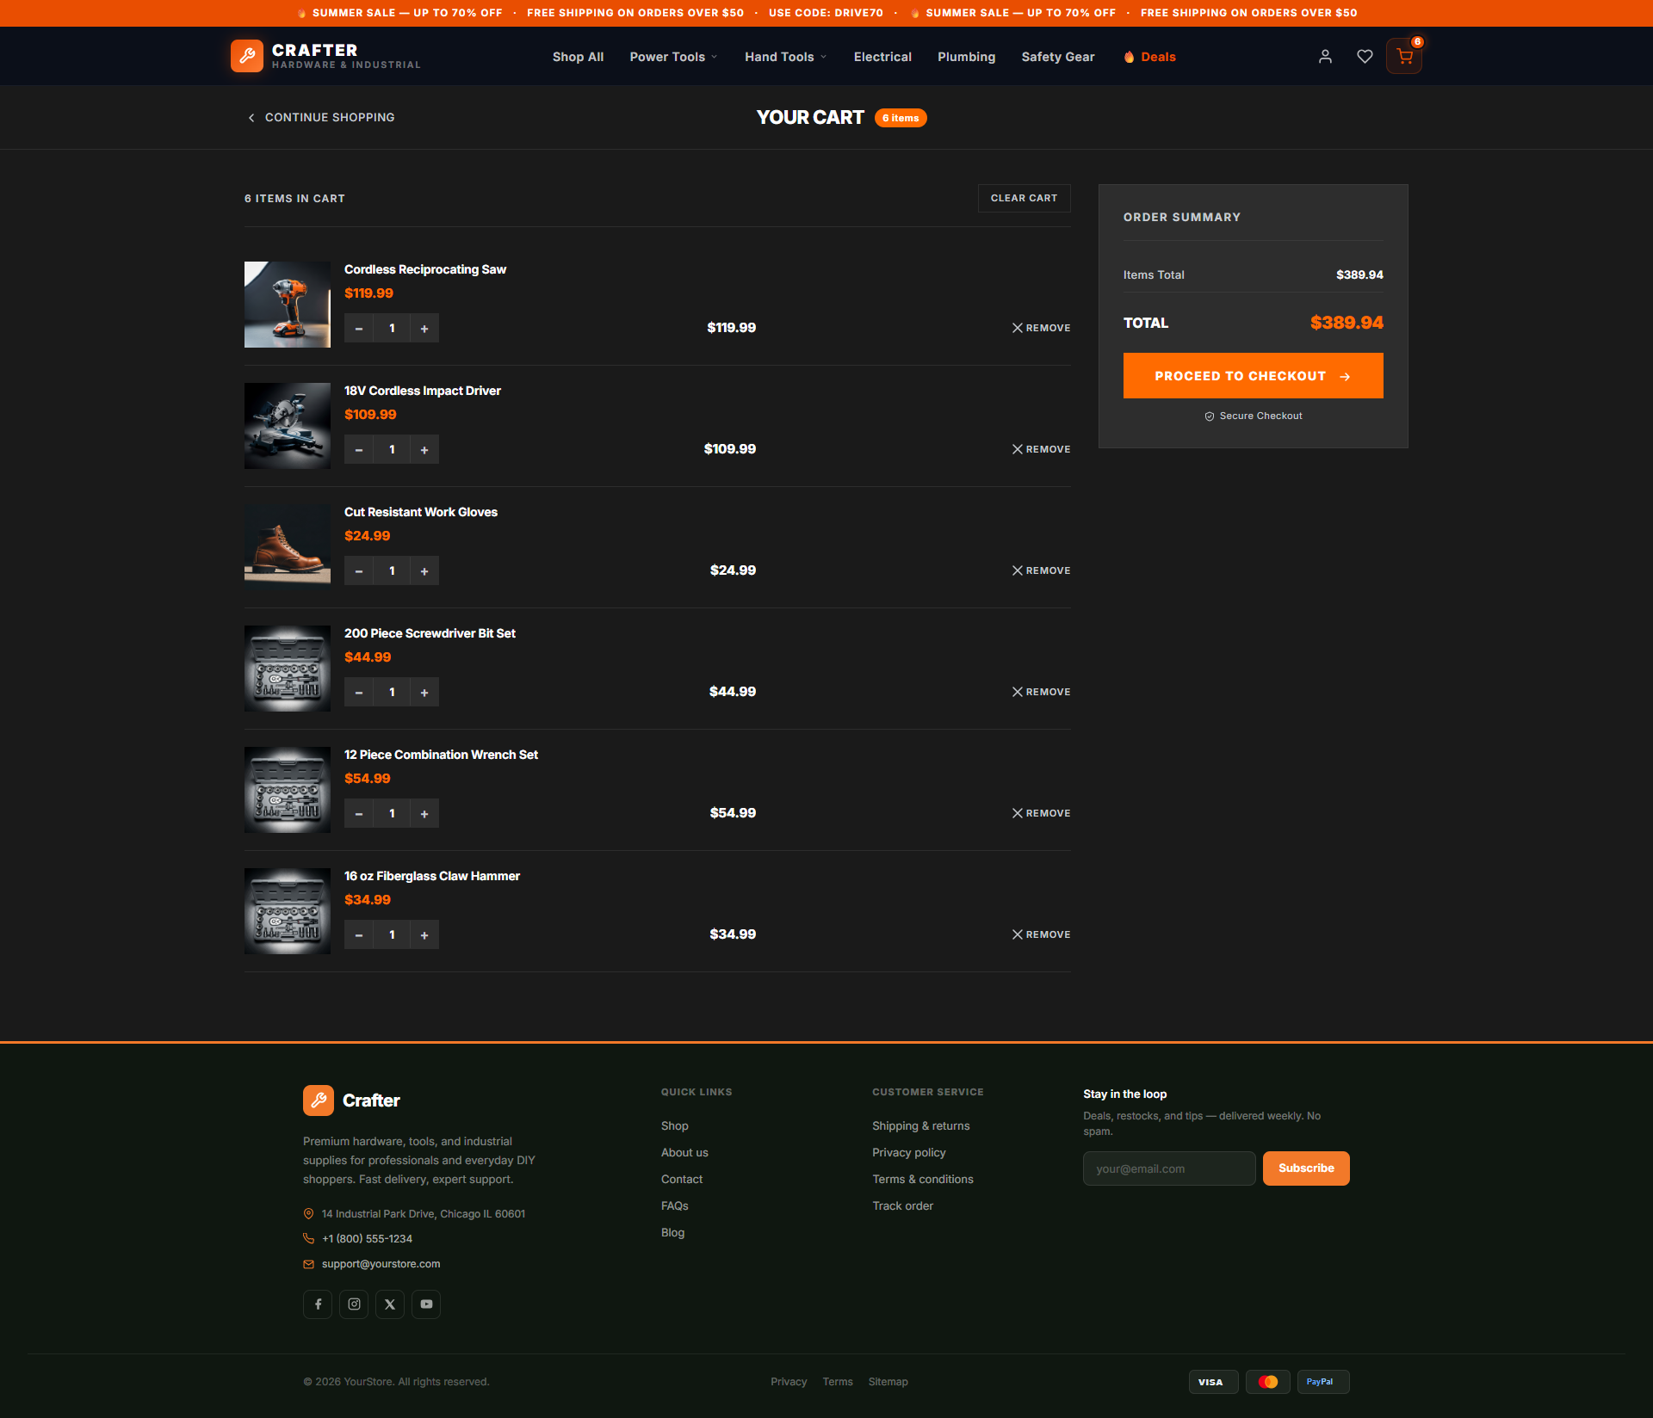Go back via Continue Shopping chevron link
This screenshot has width=1653, height=1418.
320,117
